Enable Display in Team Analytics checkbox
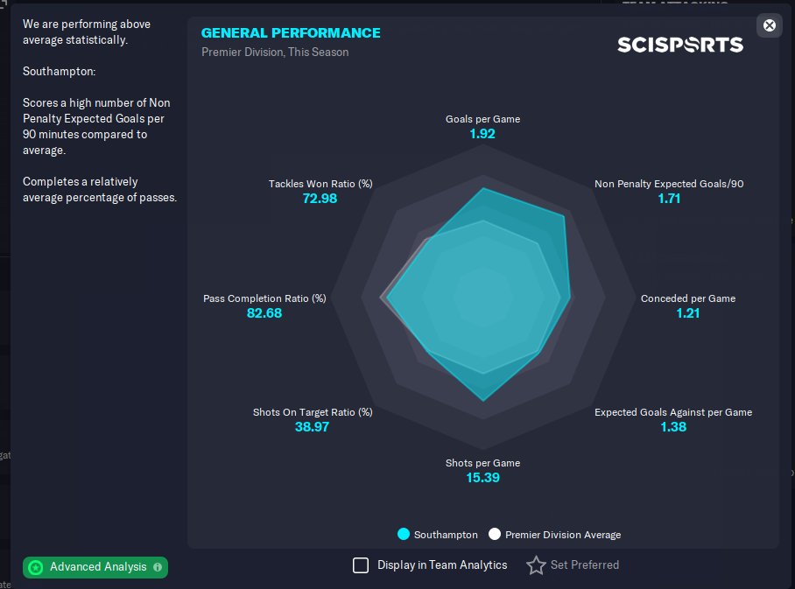The image size is (795, 589). click(x=361, y=565)
